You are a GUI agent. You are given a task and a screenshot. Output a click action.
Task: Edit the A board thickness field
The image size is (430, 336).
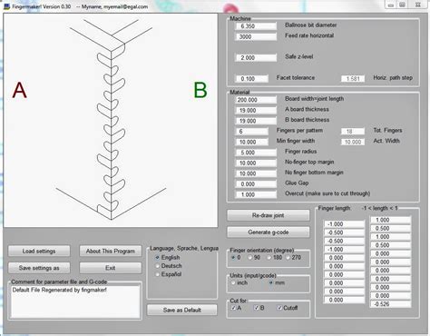256,110
